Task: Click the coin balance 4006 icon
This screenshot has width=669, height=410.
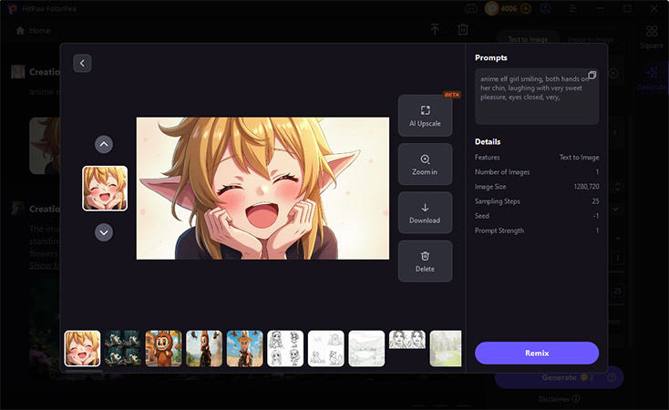Action: (x=491, y=8)
